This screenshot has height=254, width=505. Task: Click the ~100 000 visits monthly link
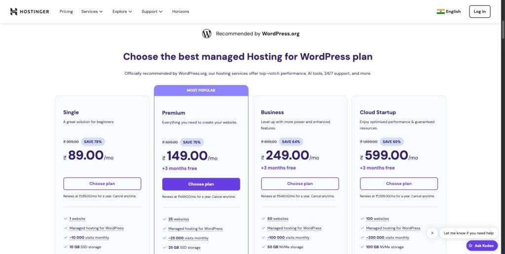(288, 237)
